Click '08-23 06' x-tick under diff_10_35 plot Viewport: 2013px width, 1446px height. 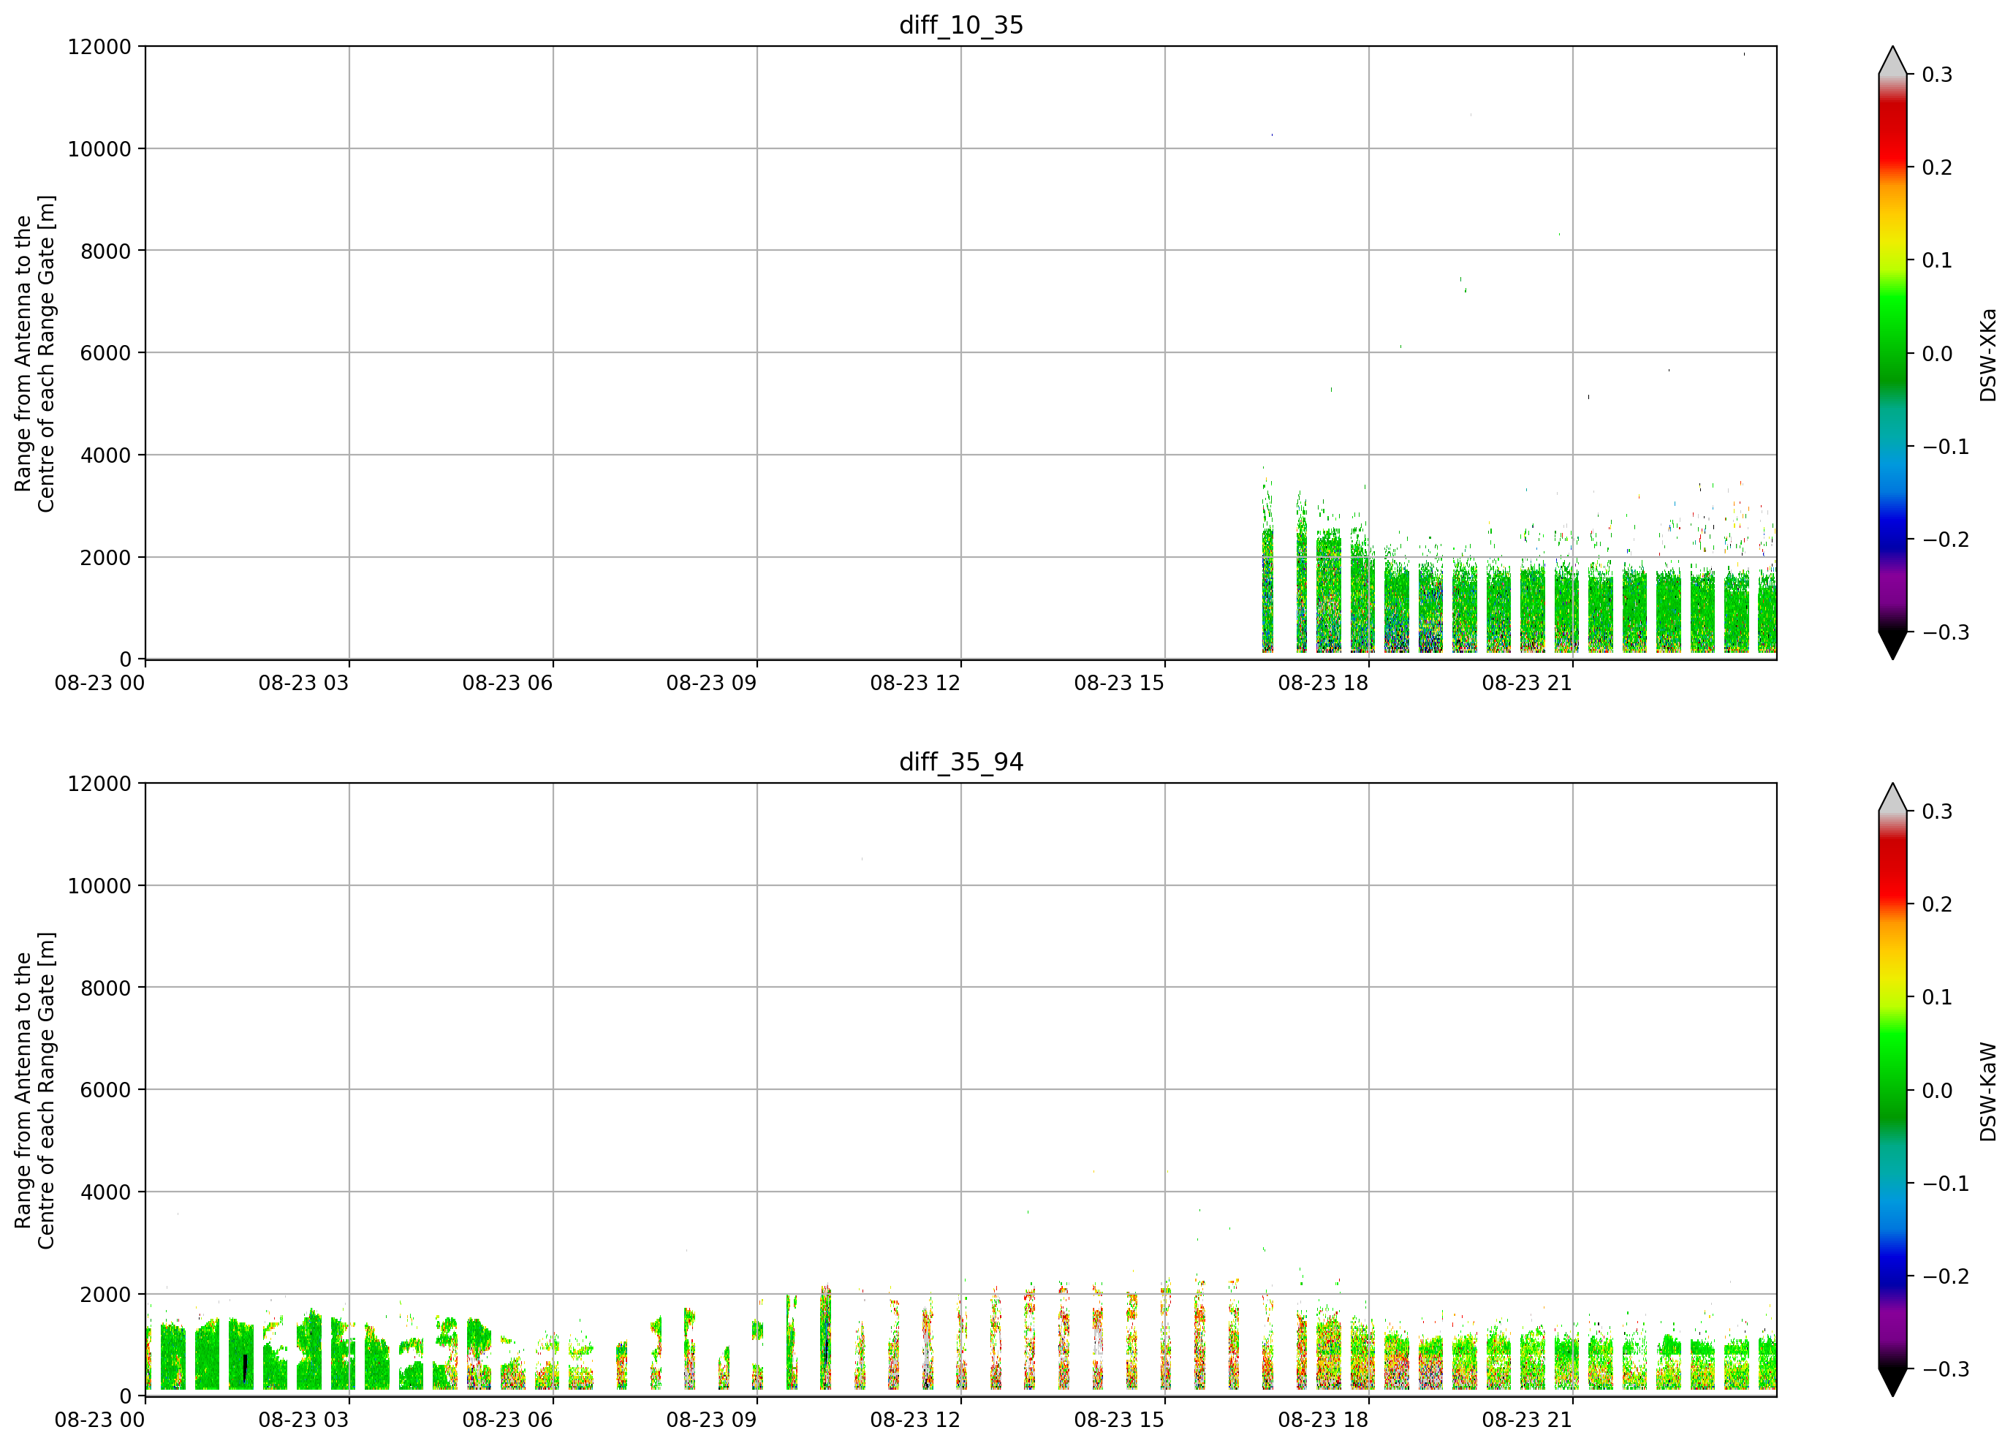click(x=508, y=683)
